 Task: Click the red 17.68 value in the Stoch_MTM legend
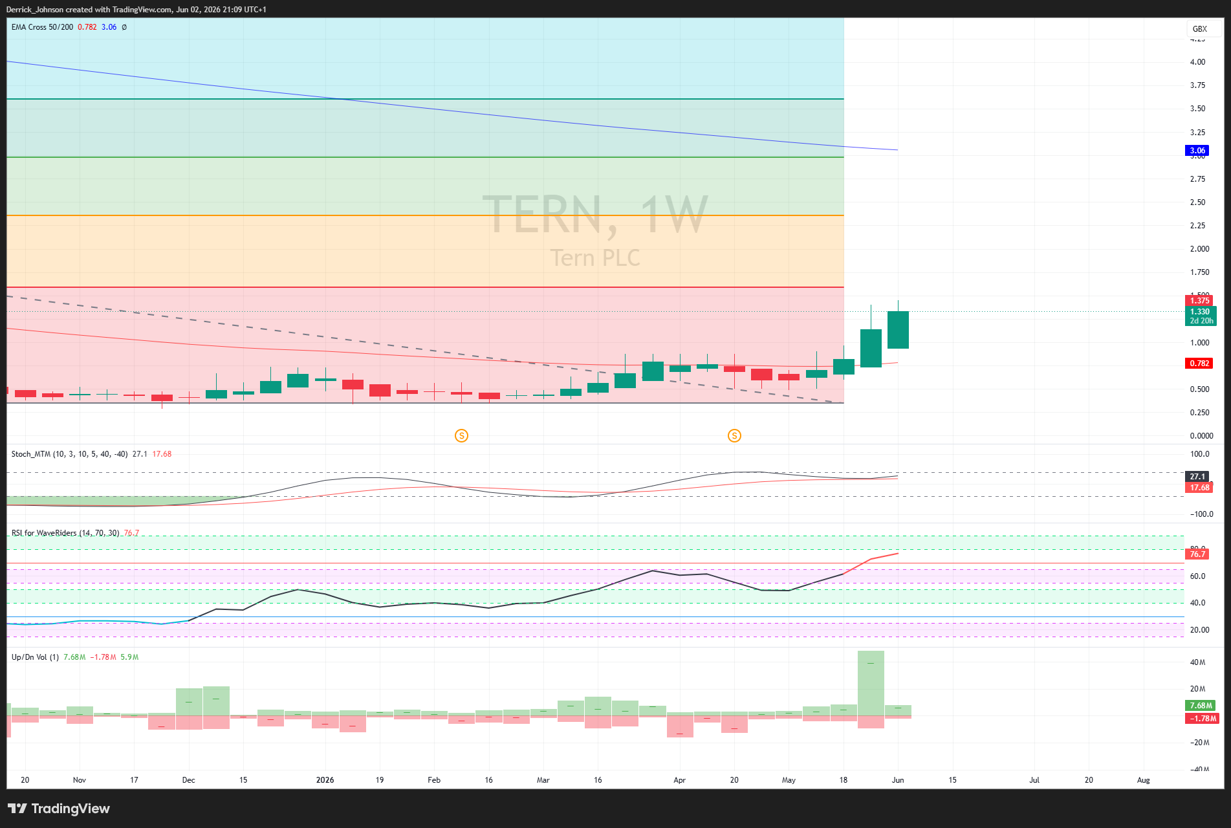click(162, 454)
